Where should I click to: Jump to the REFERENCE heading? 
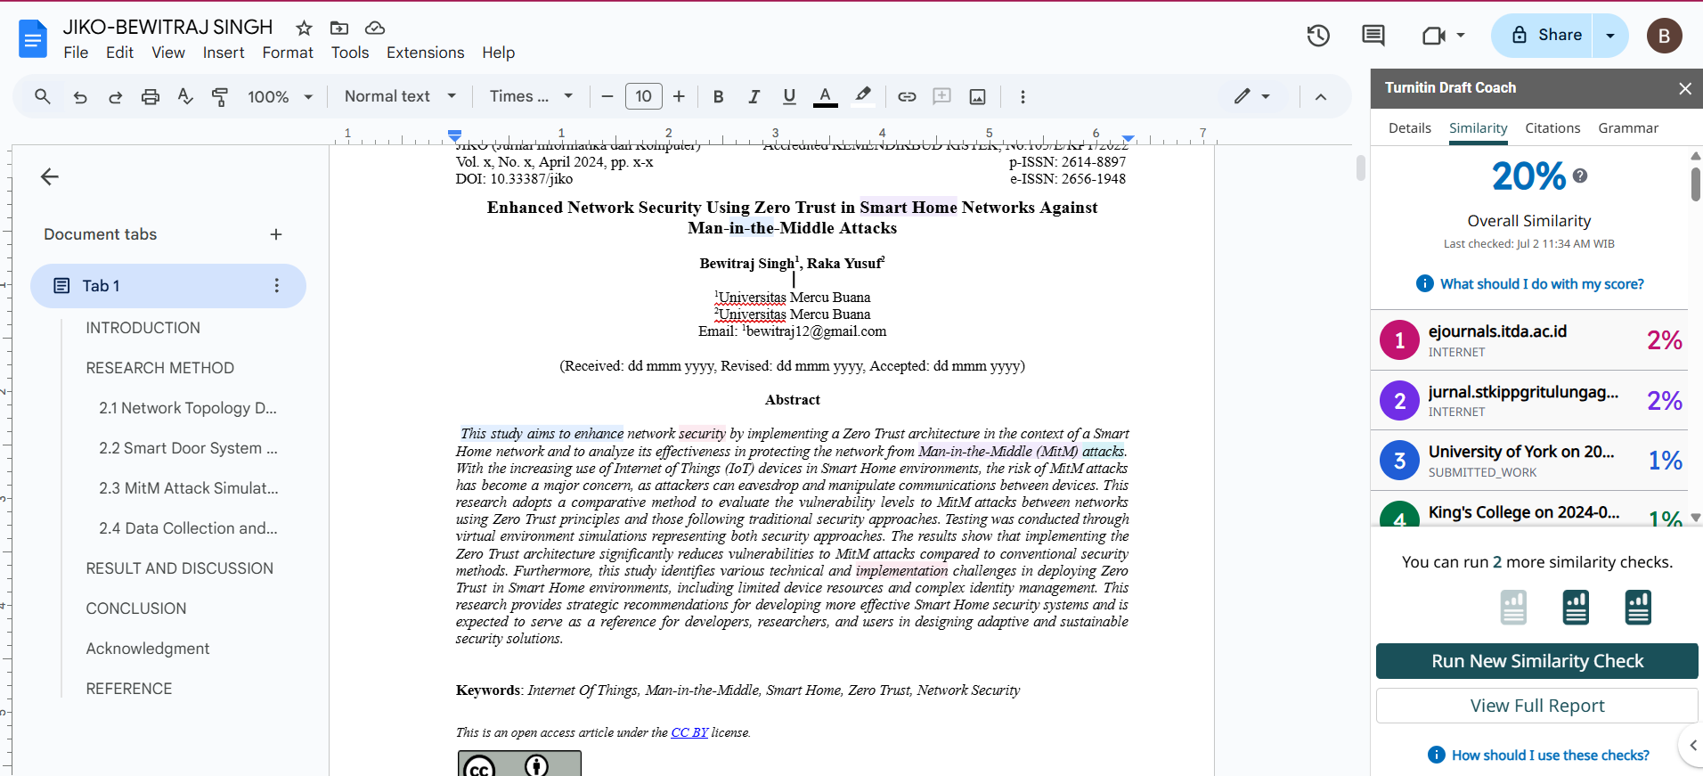point(129,689)
